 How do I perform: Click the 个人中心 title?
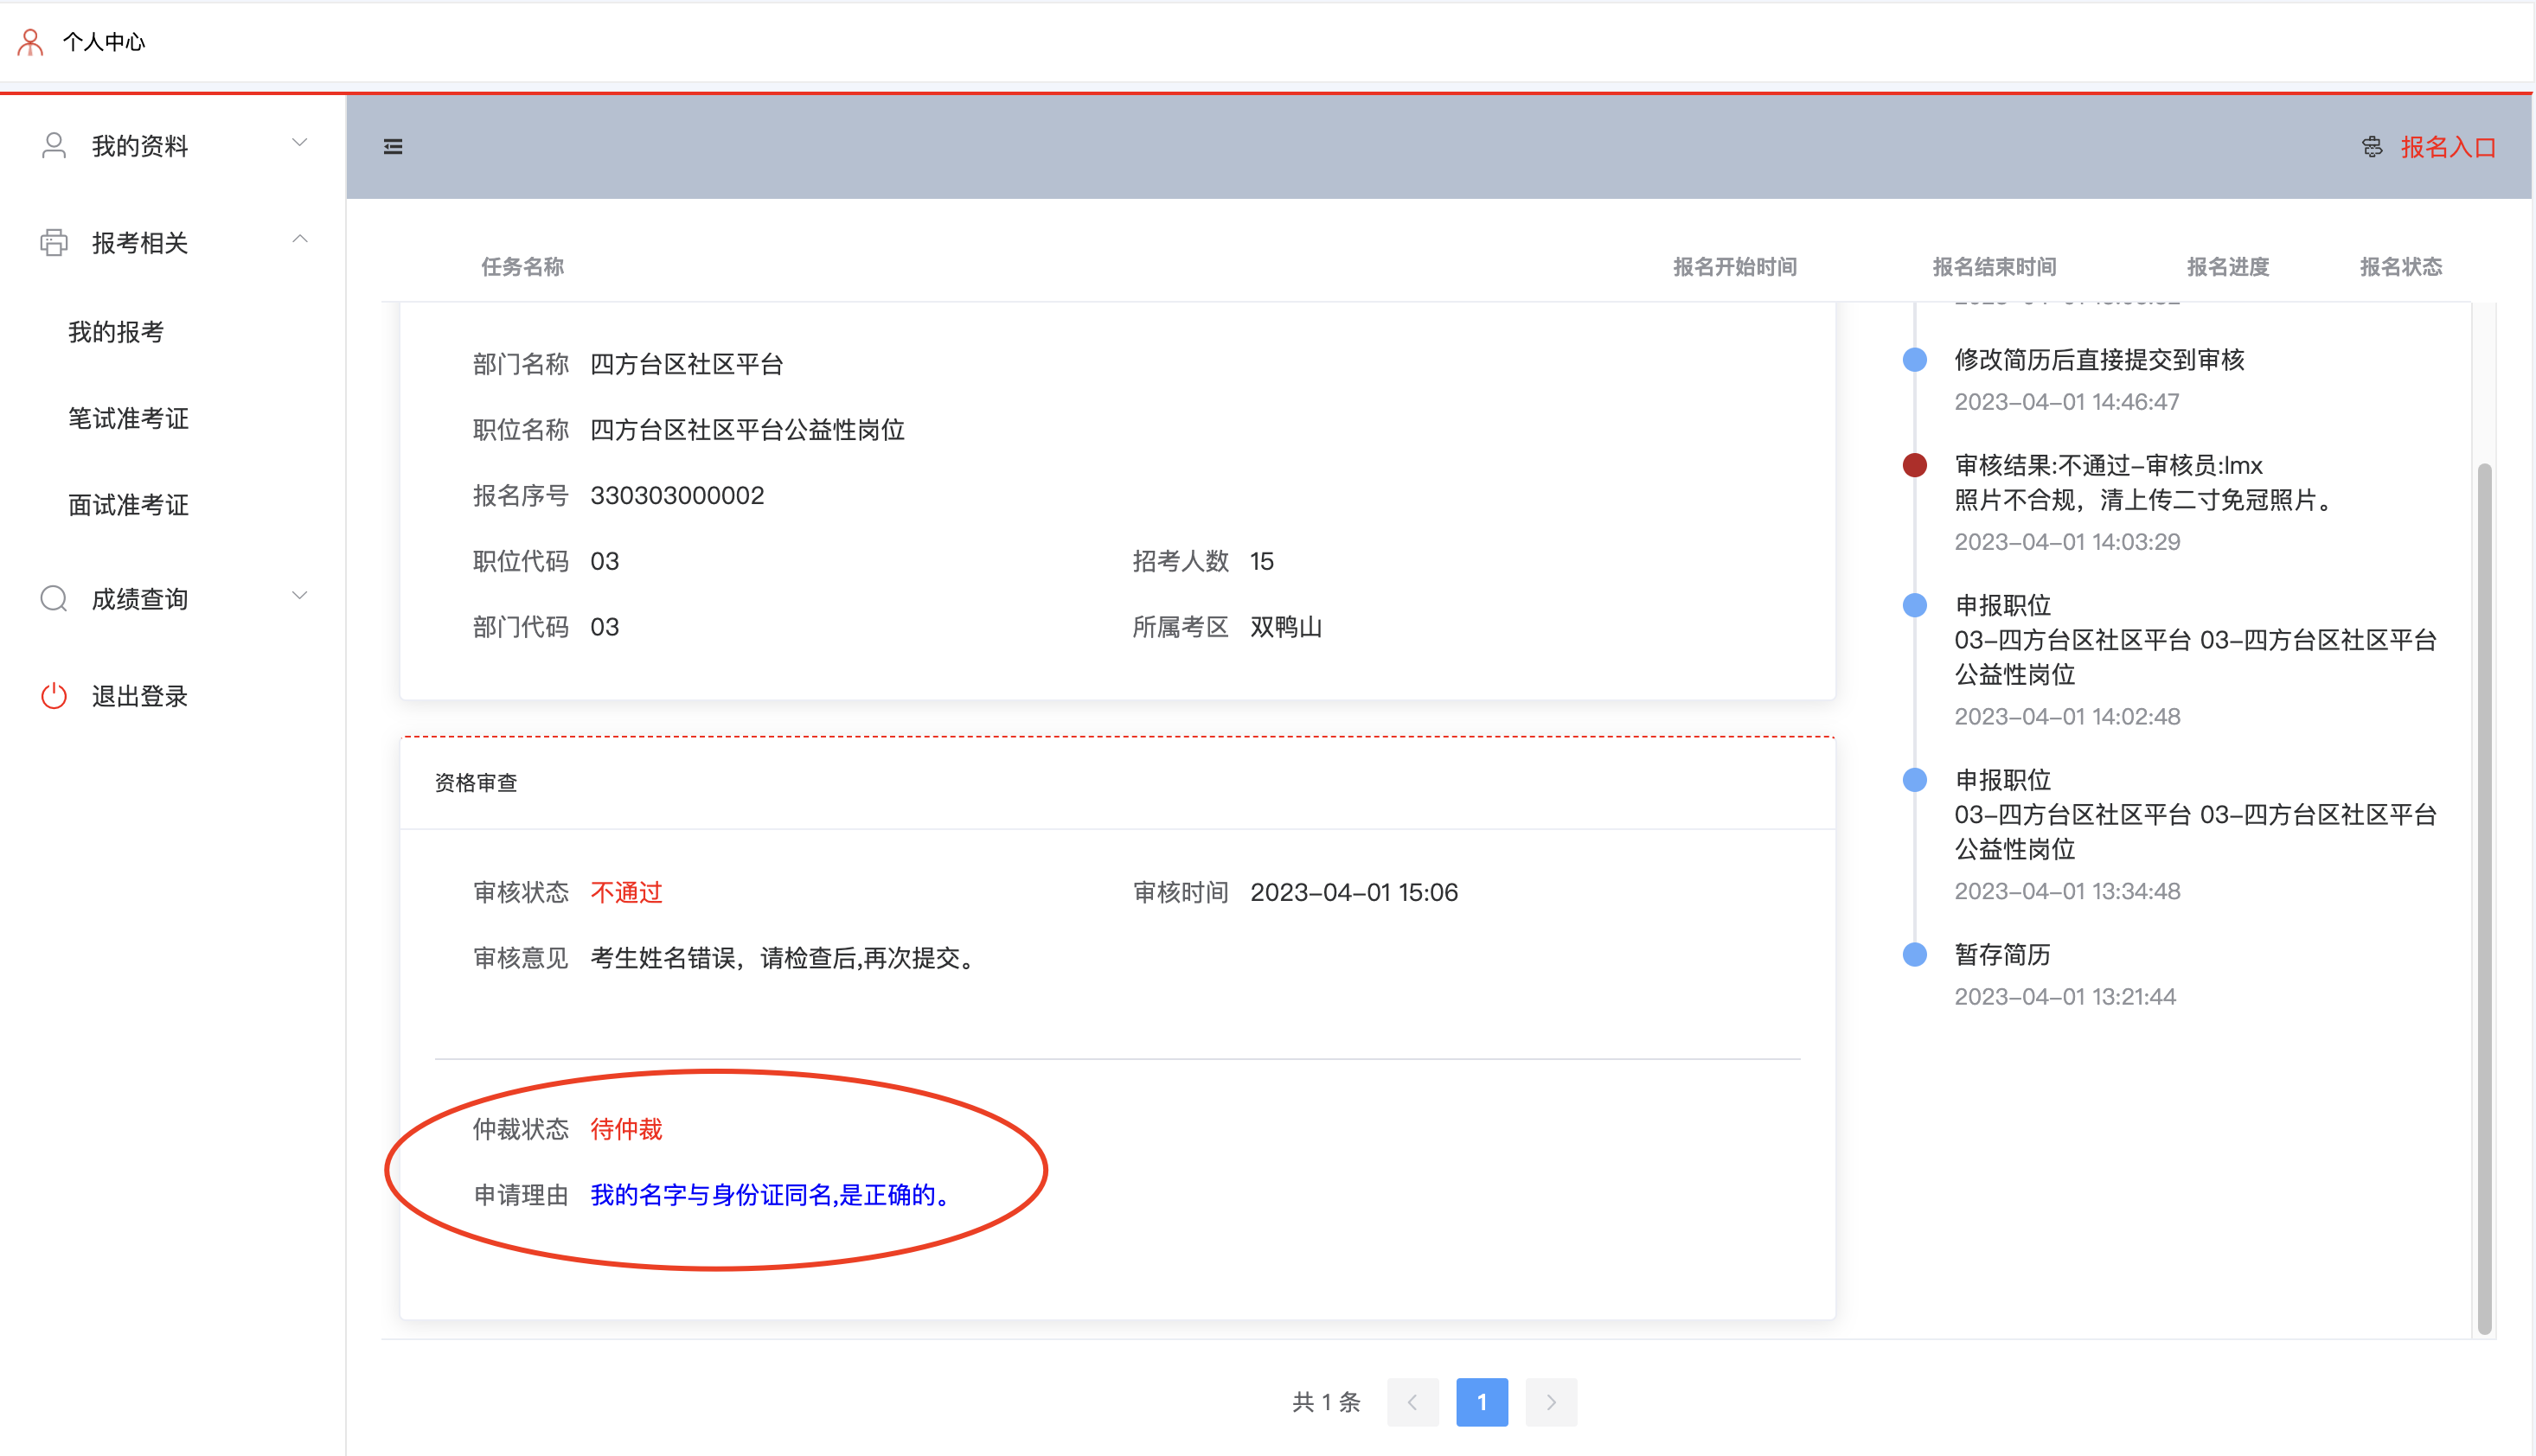coord(104,42)
